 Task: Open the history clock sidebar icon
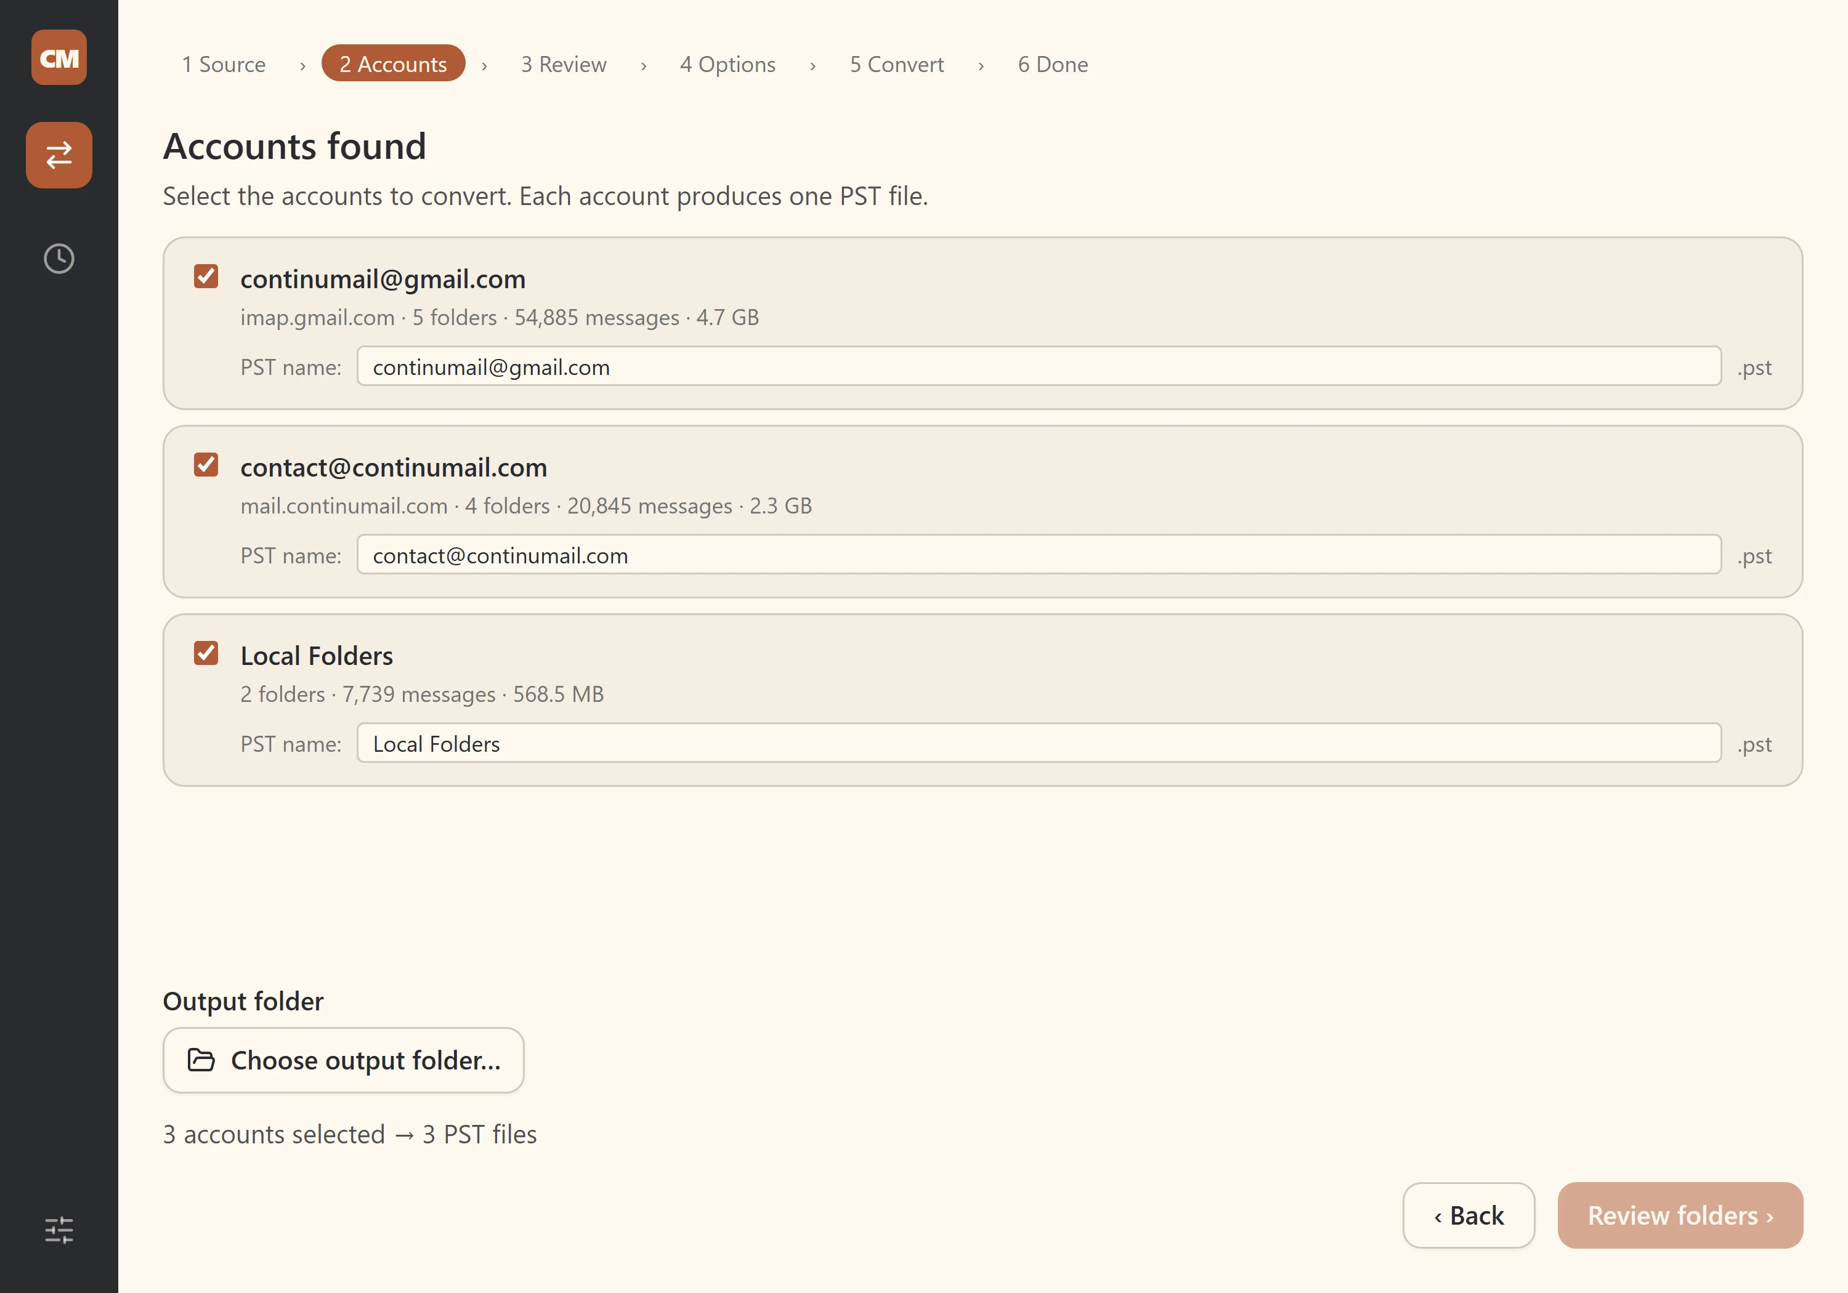pyautogui.click(x=59, y=258)
